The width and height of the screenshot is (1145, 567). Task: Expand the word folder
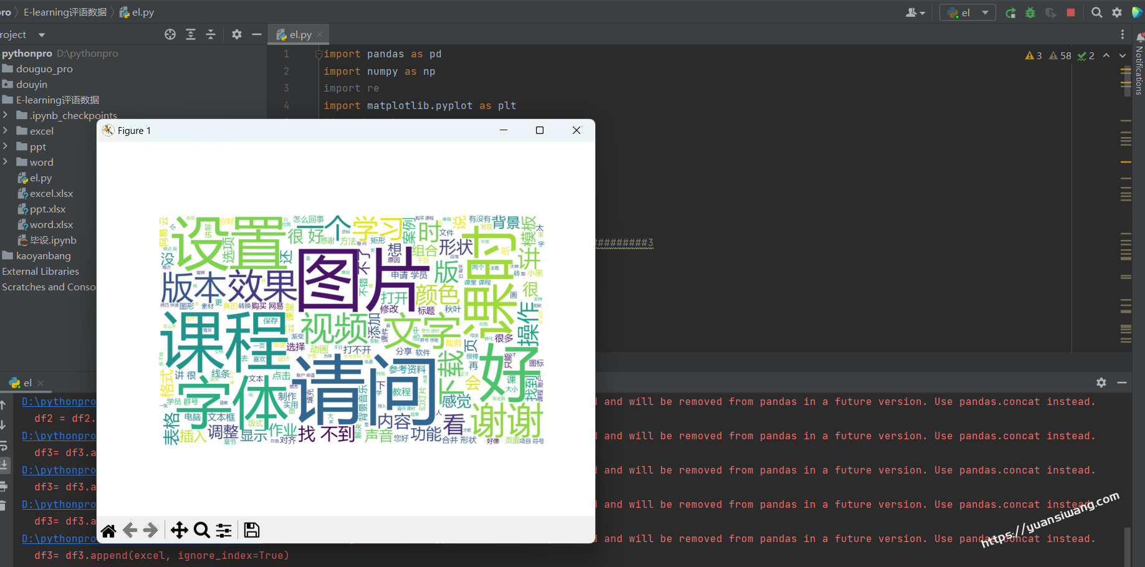click(5, 162)
